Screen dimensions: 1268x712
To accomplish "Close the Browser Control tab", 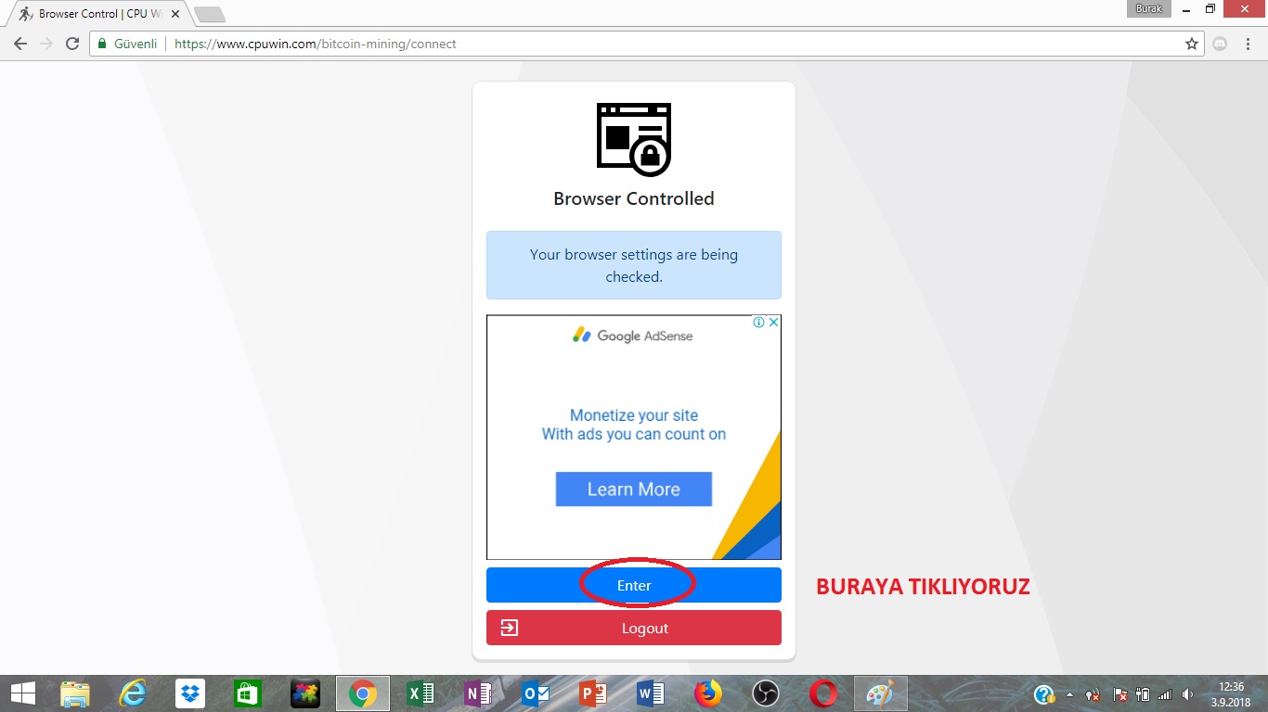I will pyautogui.click(x=175, y=14).
